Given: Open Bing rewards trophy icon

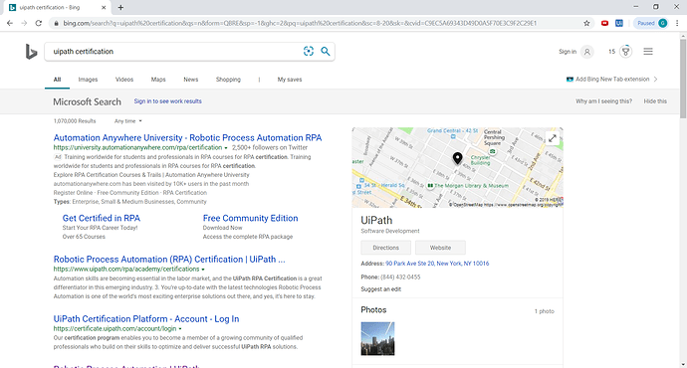Looking at the screenshot, I should pos(625,51).
